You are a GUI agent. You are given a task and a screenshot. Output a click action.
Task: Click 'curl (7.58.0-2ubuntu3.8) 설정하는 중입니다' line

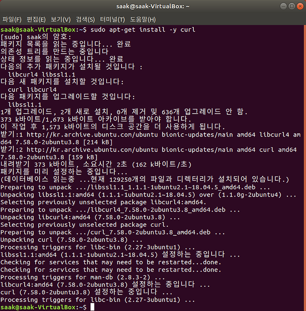click(x=86, y=292)
